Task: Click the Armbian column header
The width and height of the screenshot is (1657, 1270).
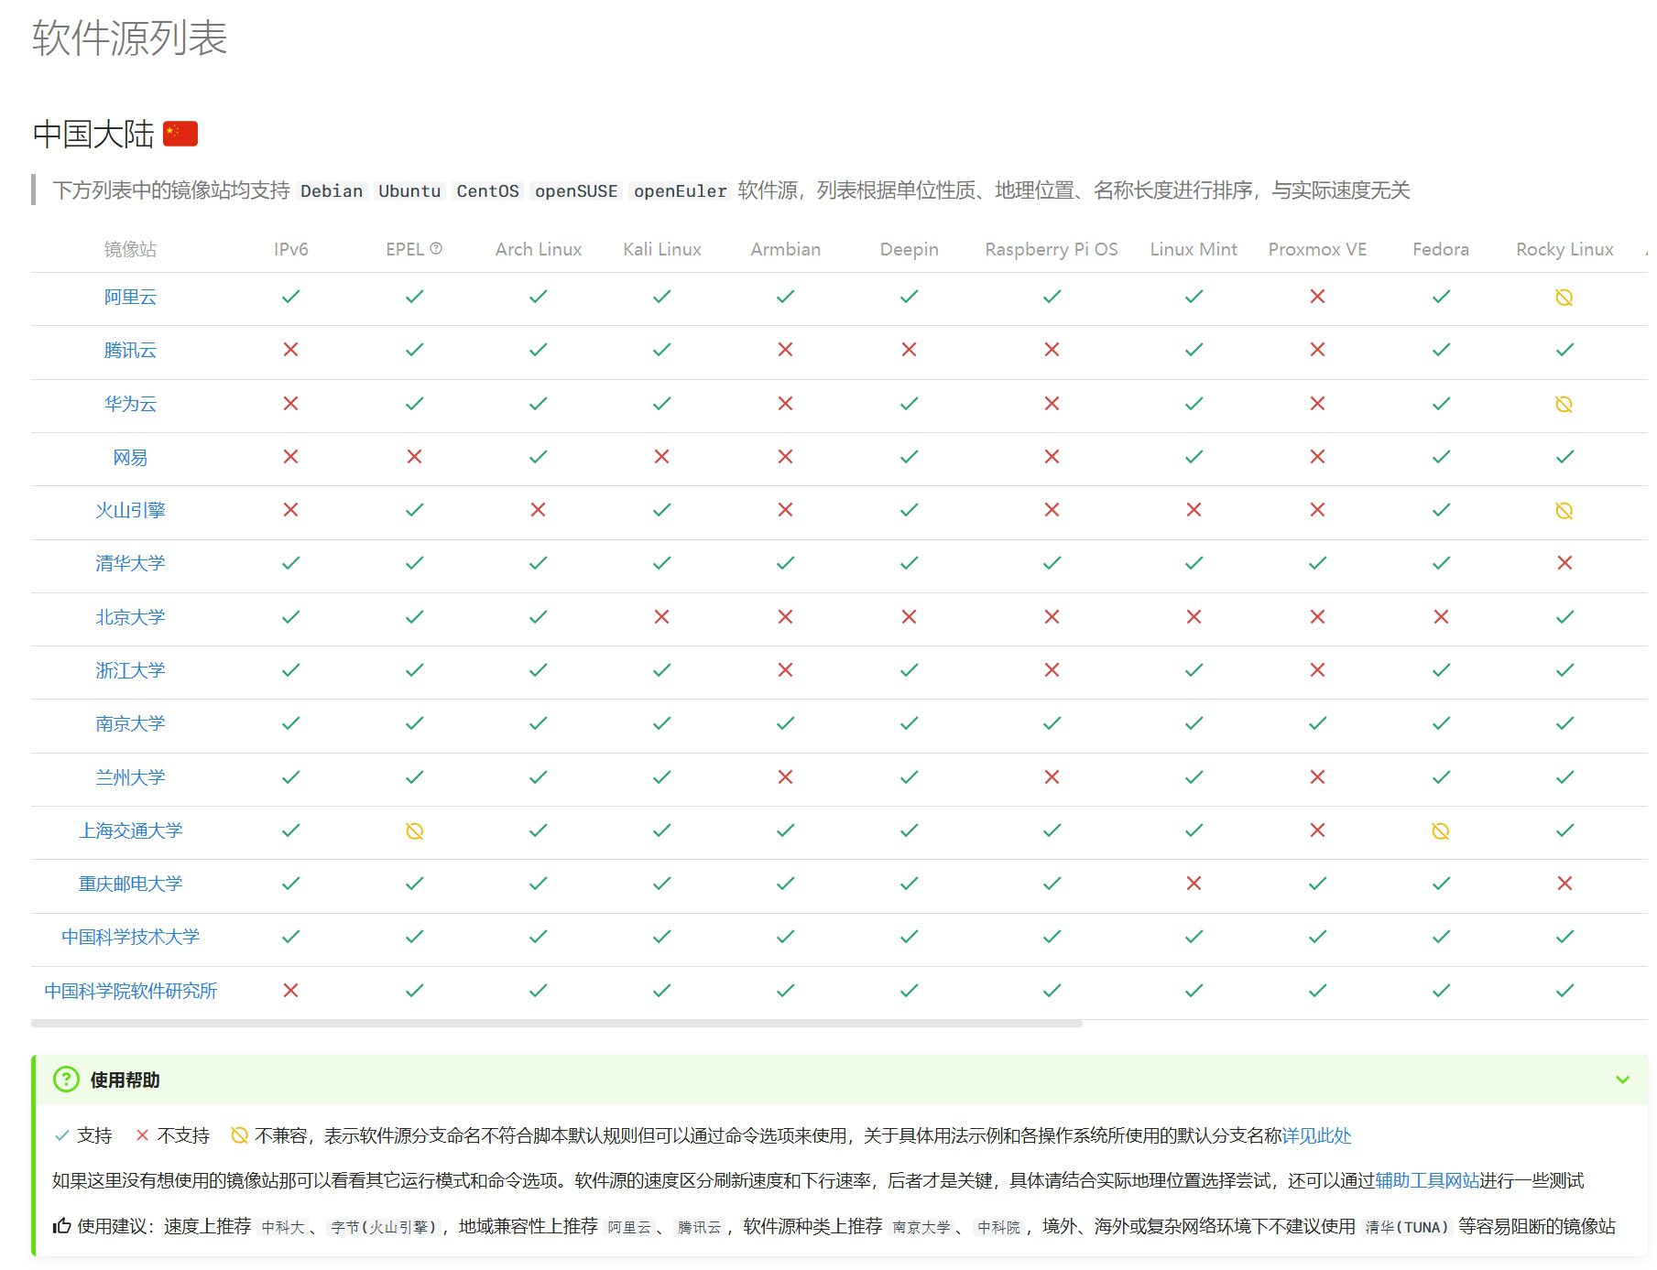Action: click(785, 249)
